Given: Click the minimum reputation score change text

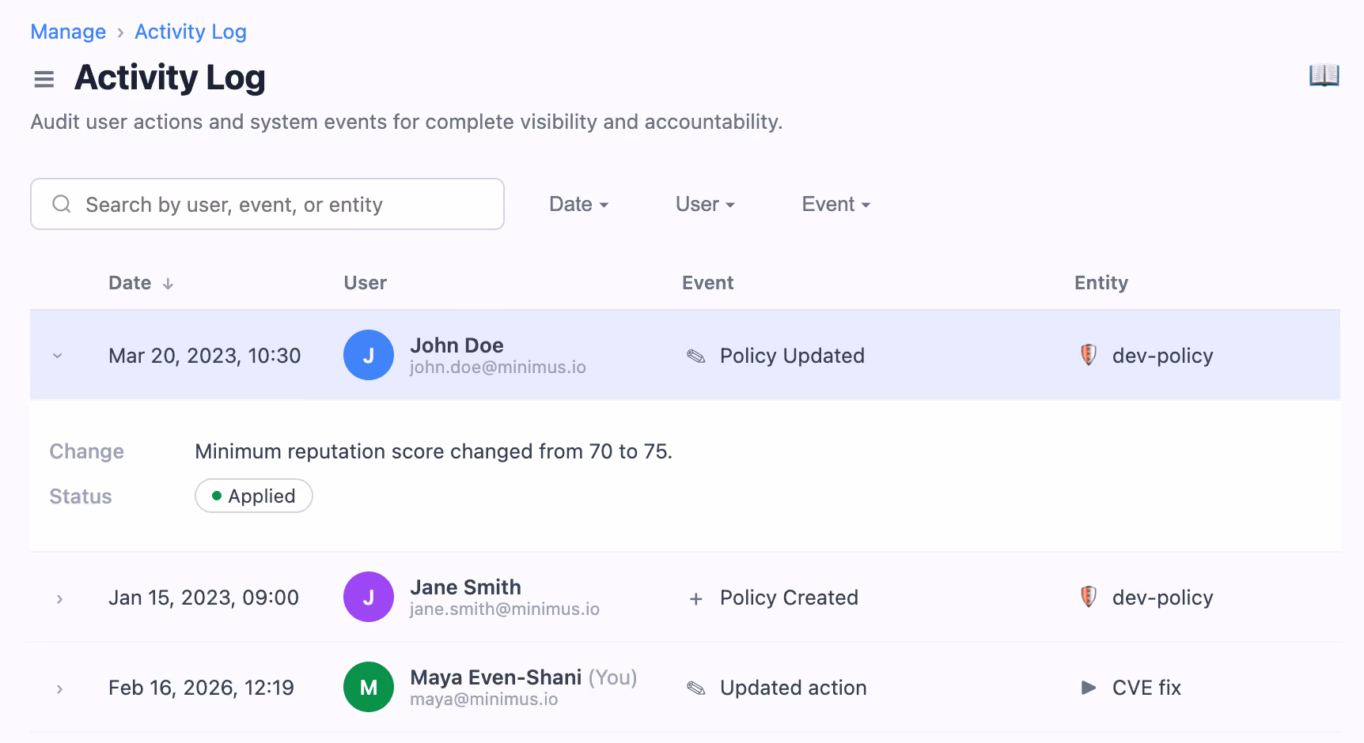Looking at the screenshot, I should point(434,451).
